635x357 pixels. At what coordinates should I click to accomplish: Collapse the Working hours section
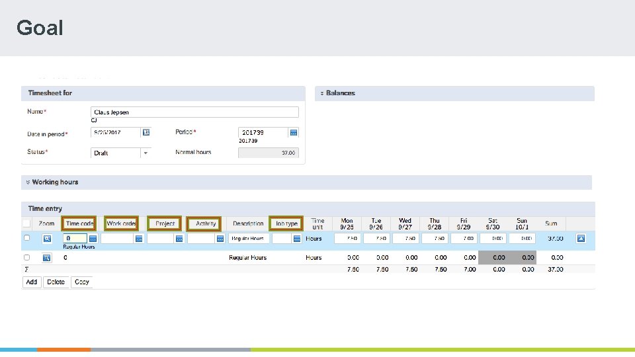tap(28, 182)
